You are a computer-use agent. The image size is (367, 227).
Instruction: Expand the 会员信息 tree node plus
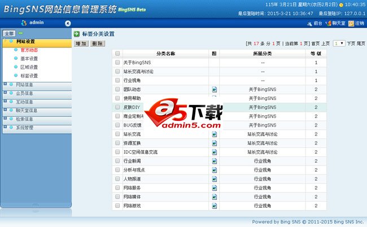point(5,93)
